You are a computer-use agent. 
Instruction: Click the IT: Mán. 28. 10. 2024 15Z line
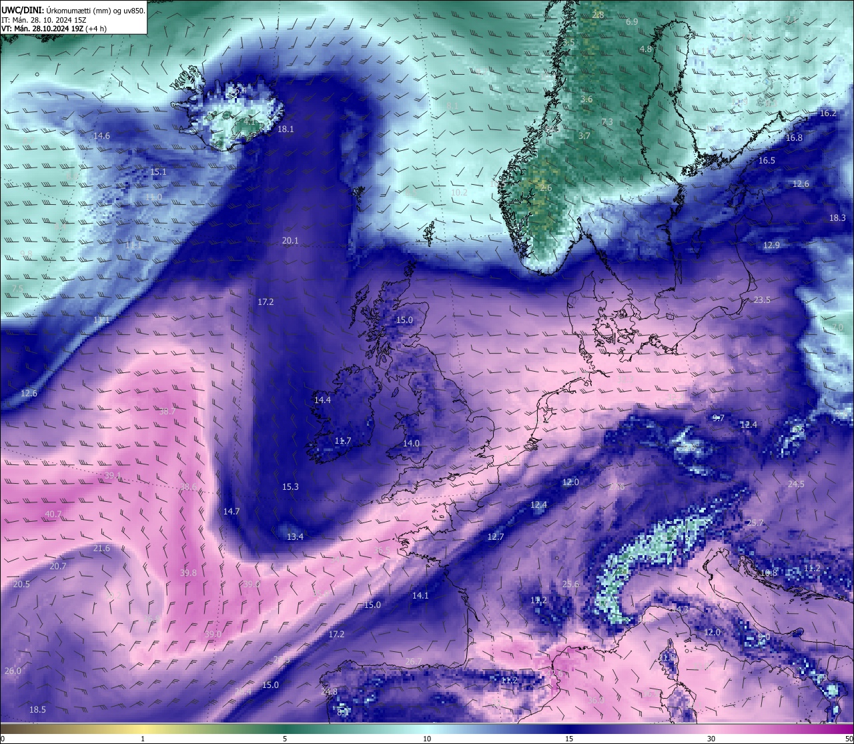[44, 20]
